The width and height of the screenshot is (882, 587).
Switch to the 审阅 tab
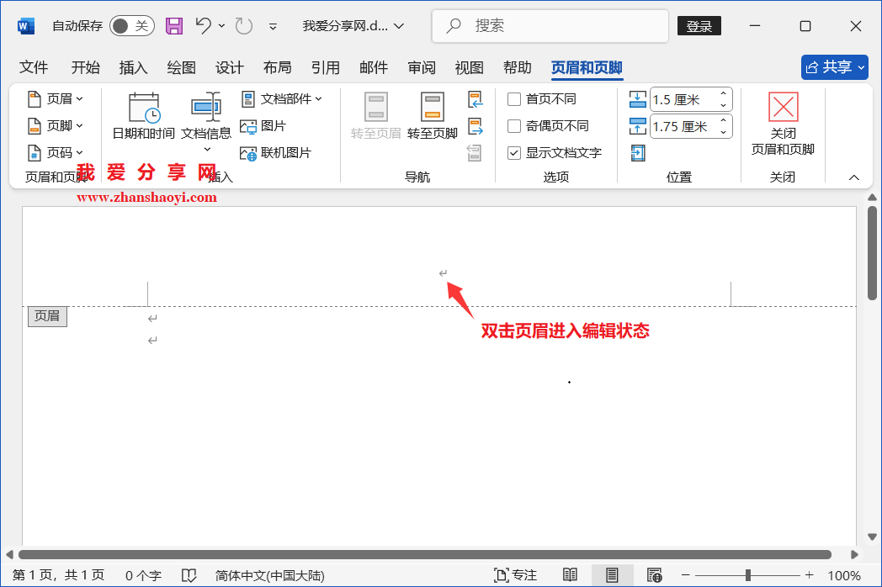[x=422, y=67]
